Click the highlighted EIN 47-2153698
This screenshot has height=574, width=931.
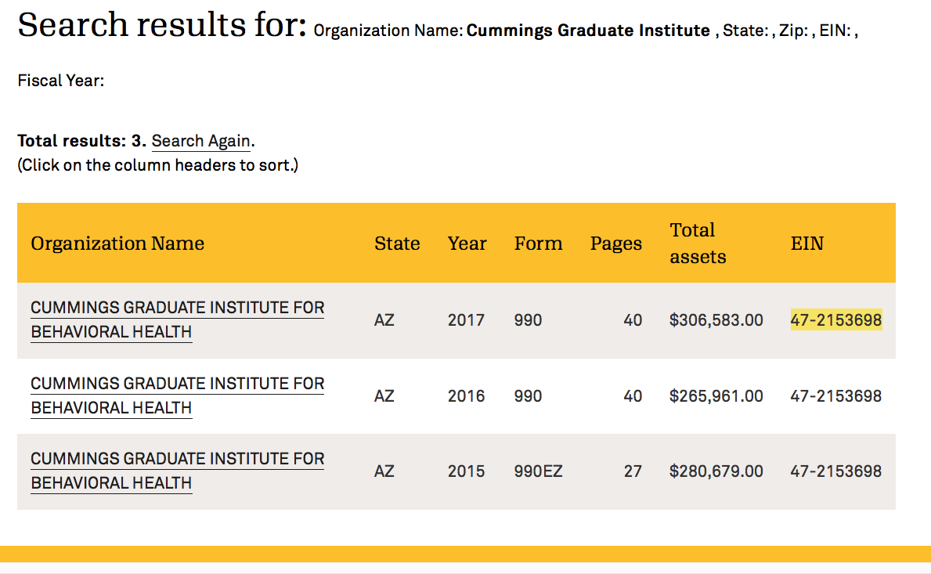click(x=836, y=320)
